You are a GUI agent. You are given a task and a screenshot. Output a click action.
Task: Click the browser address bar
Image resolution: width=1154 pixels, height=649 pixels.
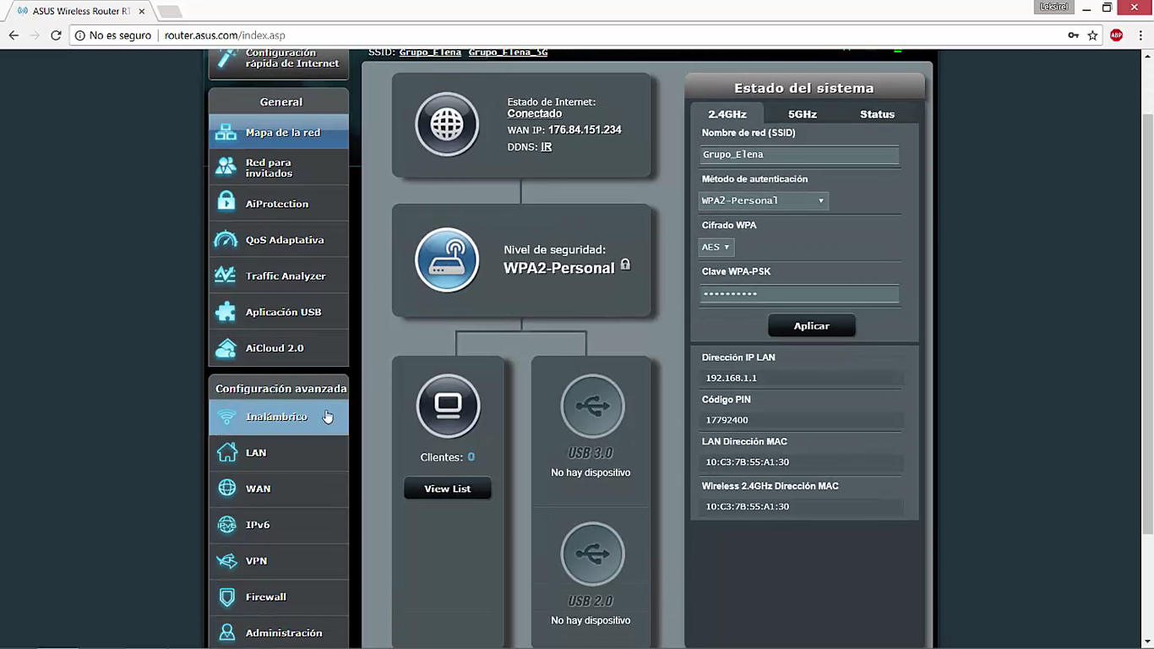[x=608, y=35]
